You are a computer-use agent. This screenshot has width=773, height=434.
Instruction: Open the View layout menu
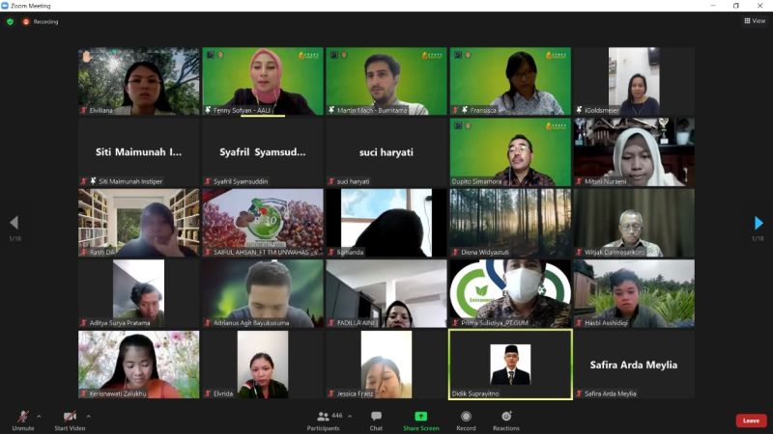(x=754, y=20)
